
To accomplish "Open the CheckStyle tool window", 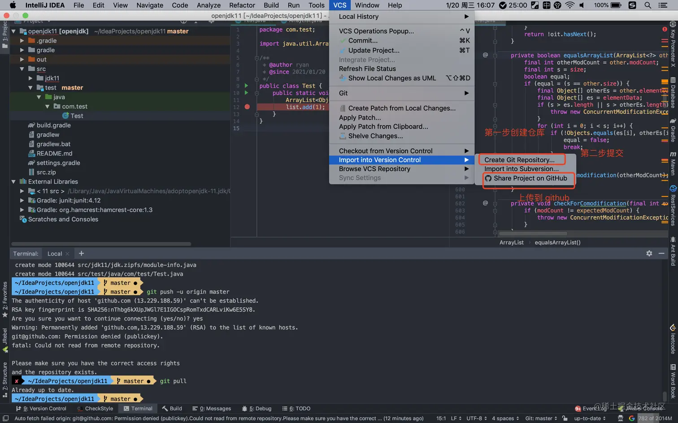I will 95,409.
